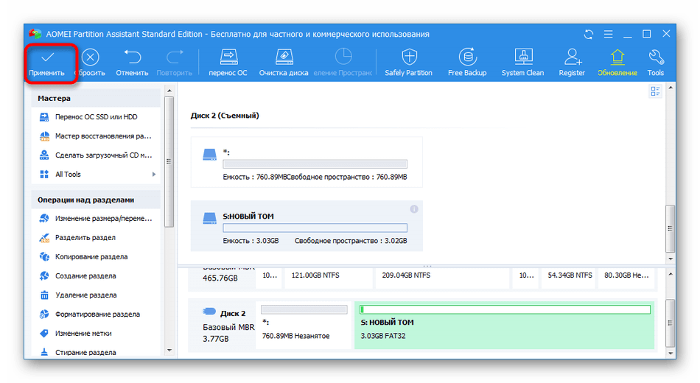Screen dimensions: 700x383
Task: Click the info icon on S: НОВЫЙ ТОМ card
Action: coord(414,210)
